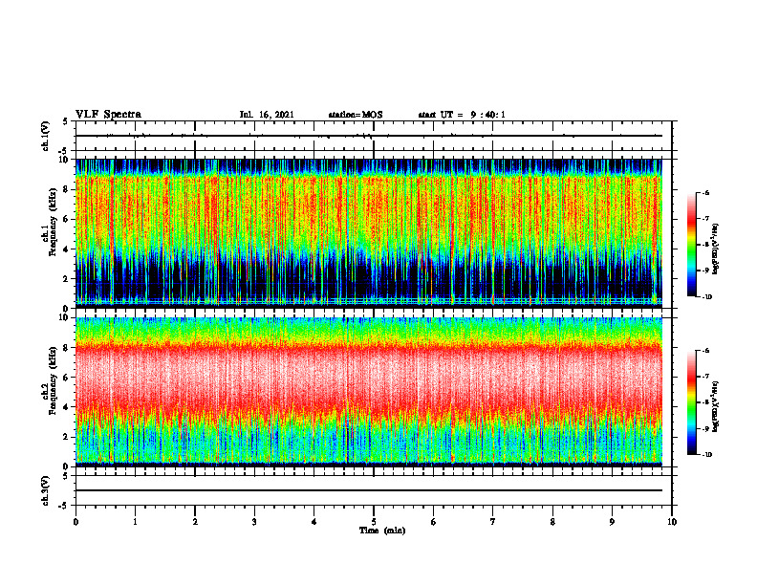Select the date text "Jul 16, 2021"
This screenshot has width=757, height=585.
[267, 115]
